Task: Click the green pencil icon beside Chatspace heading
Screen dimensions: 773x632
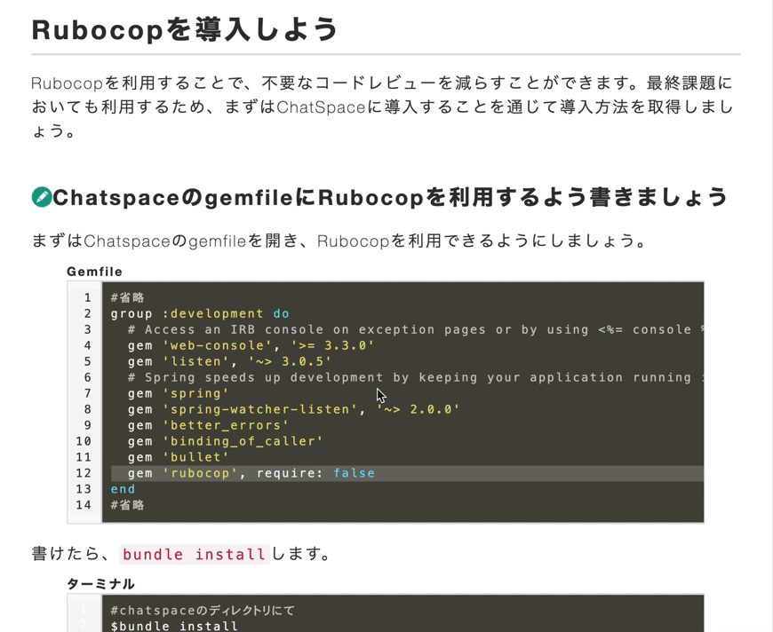Action: click(42, 197)
